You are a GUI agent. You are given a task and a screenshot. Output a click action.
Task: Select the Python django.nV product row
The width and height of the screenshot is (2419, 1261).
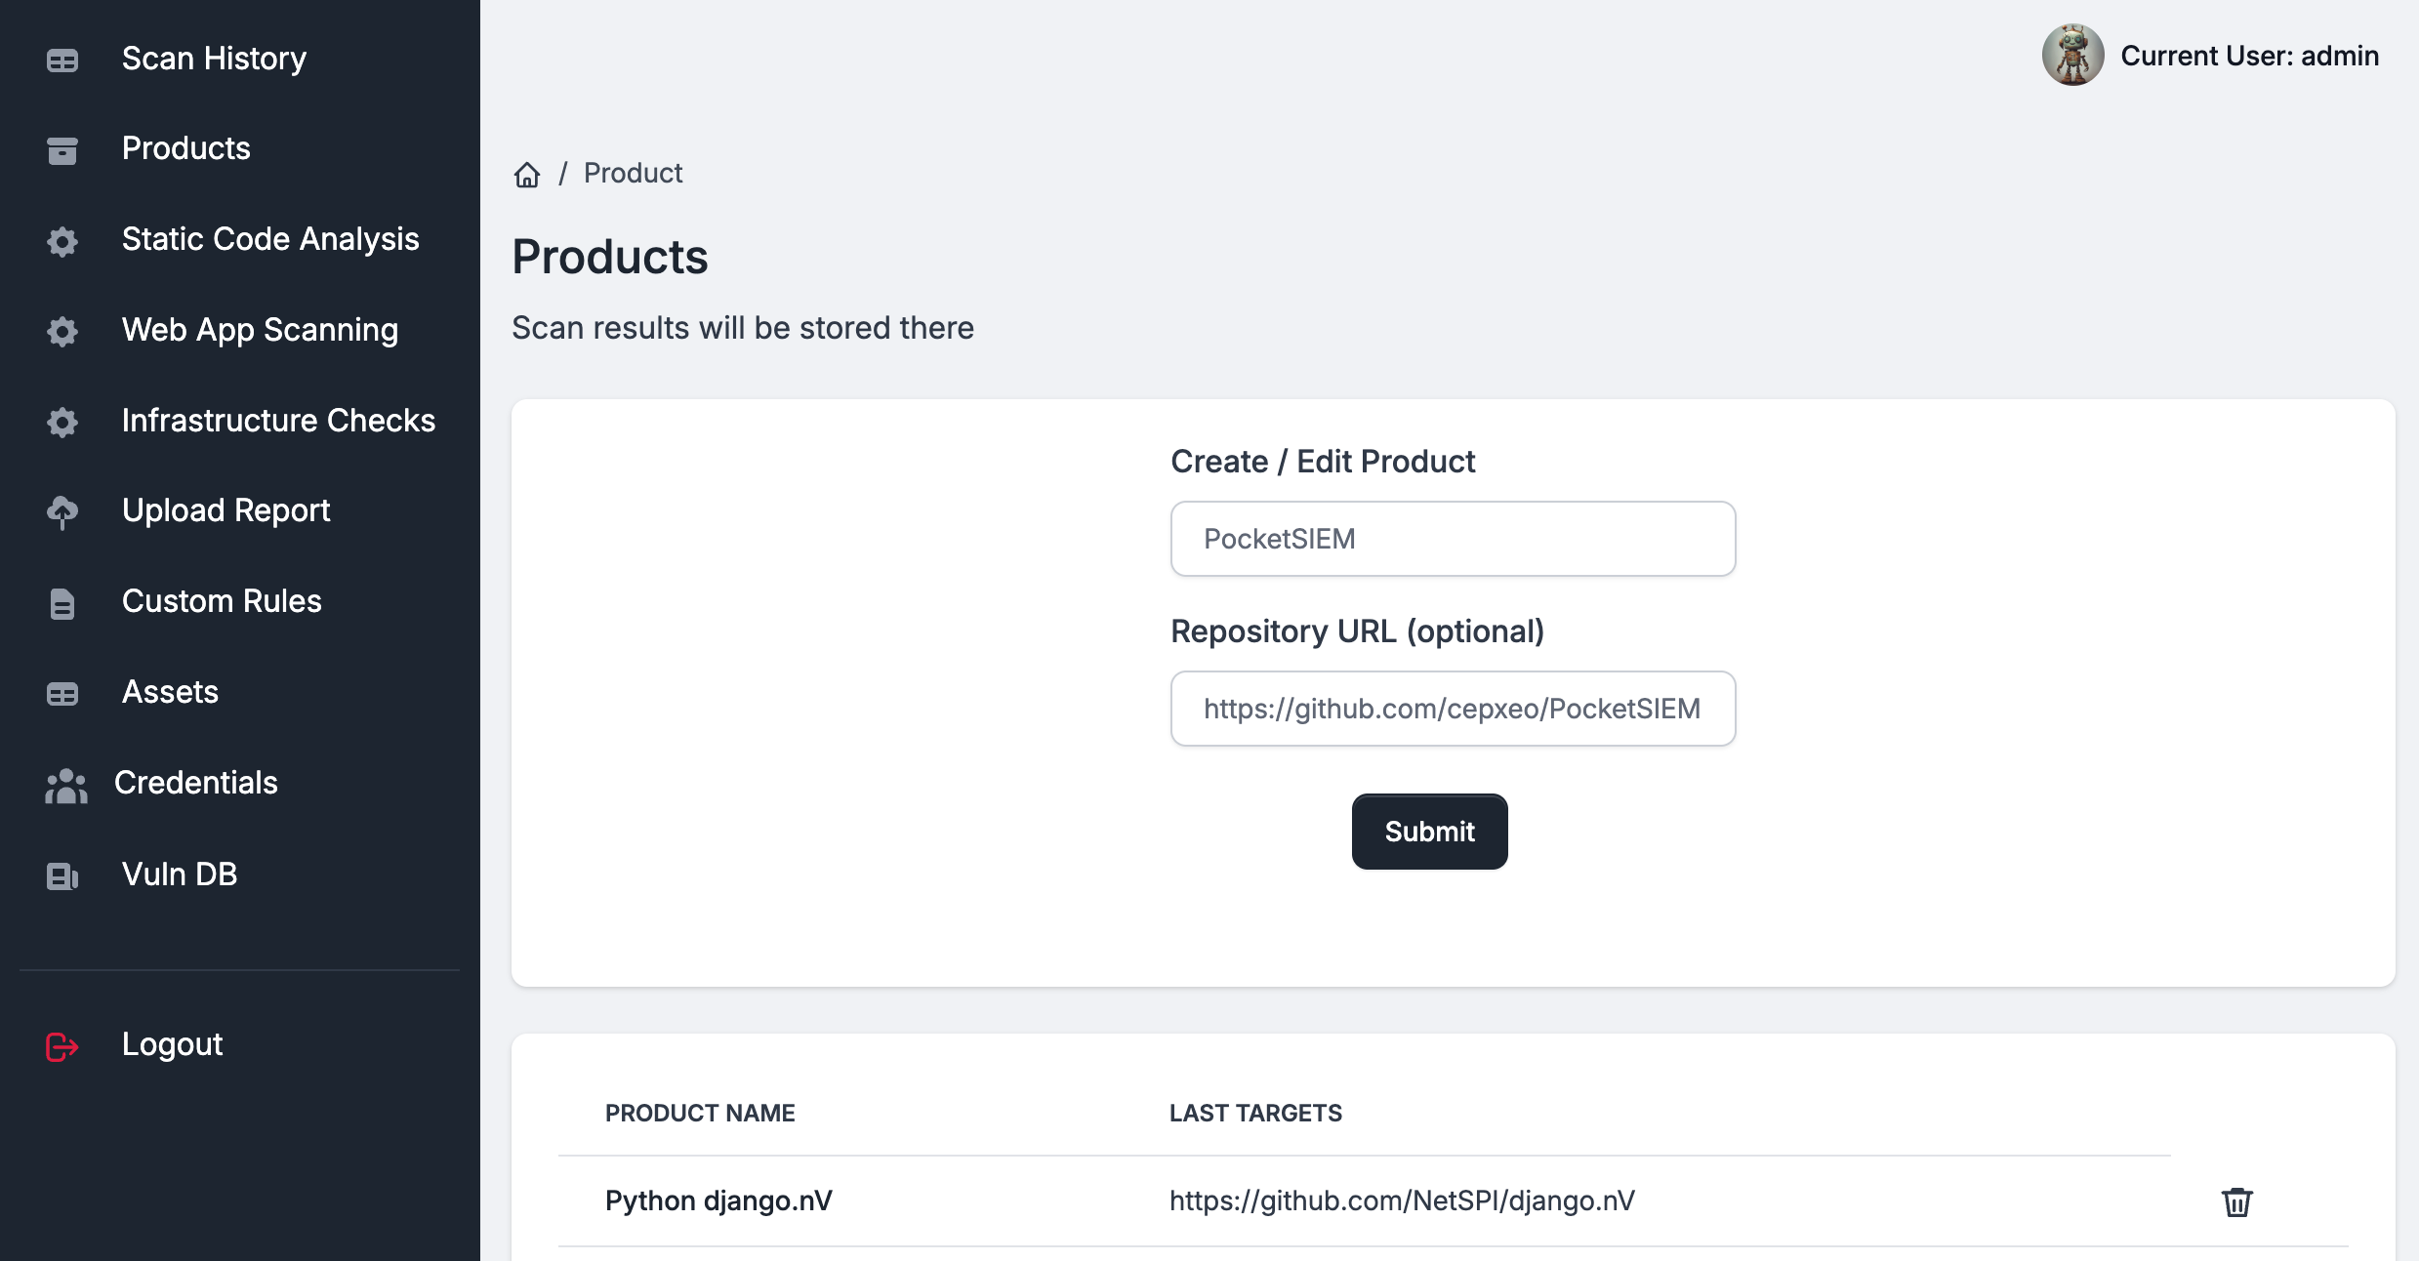click(x=718, y=1200)
